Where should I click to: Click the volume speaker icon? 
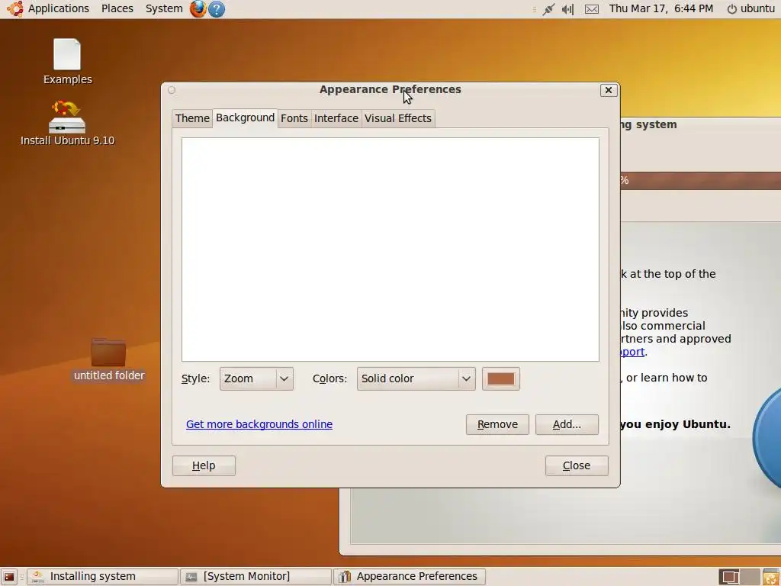tap(567, 9)
